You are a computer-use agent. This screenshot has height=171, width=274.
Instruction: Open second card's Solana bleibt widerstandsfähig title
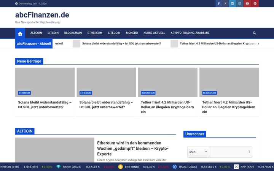tap(106, 105)
